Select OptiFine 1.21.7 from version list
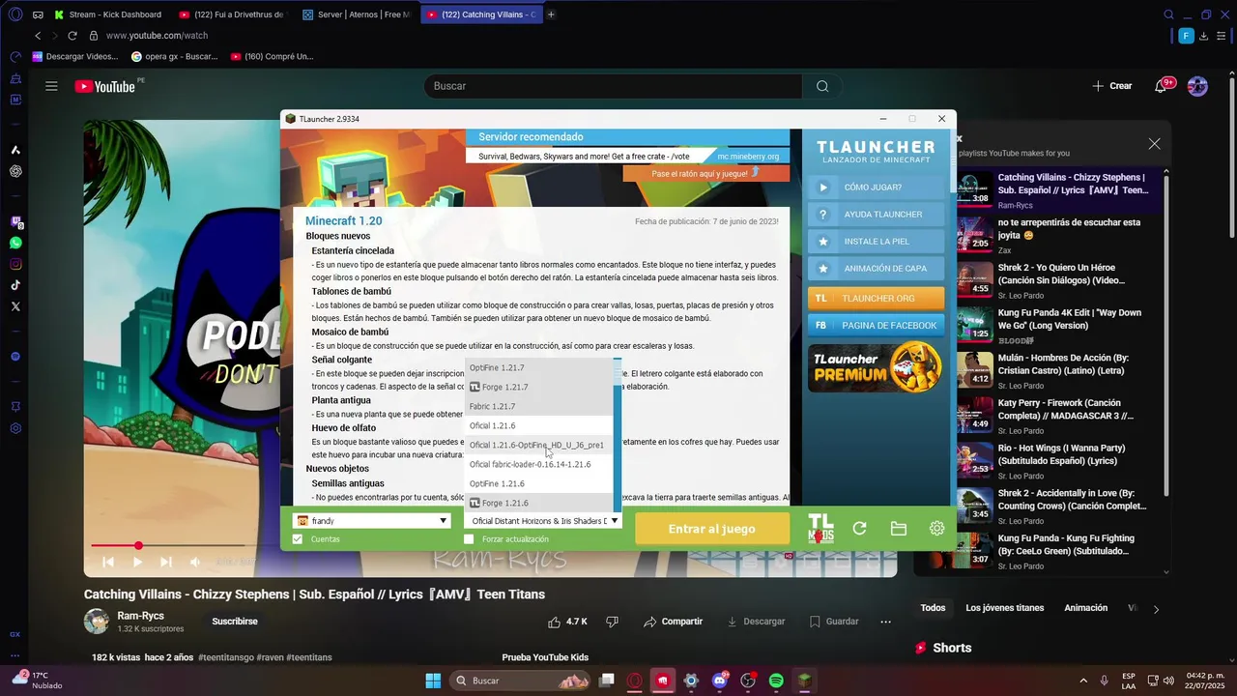This screenshot has height=696, width=1237. tap(539, 368)
